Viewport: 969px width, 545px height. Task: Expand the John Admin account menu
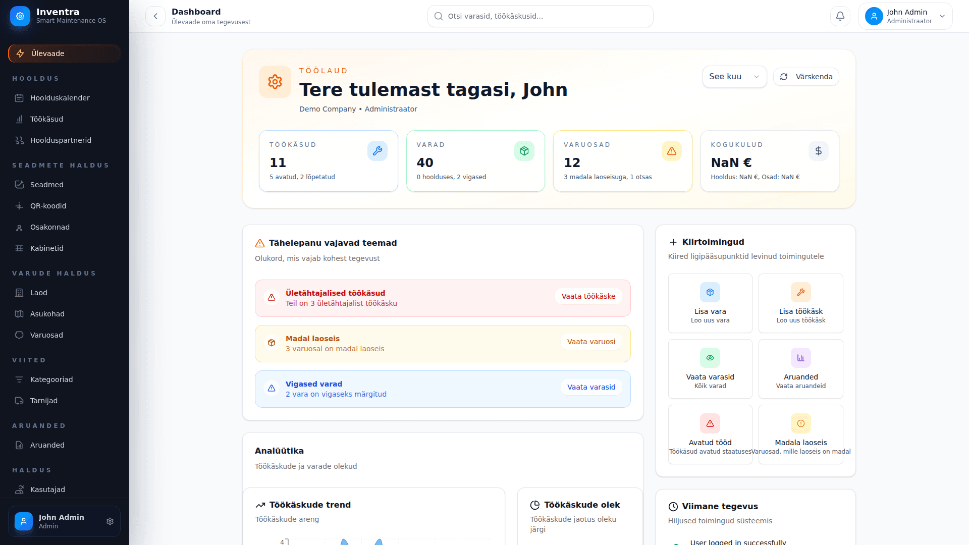pyautogui.click(x=905, y=16)
